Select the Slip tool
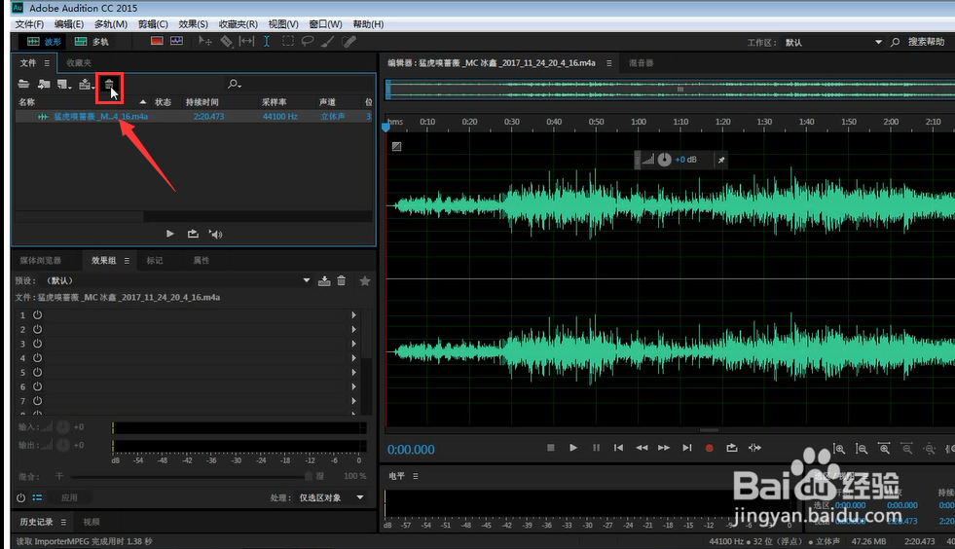The width and height of the screenshot is (955, 549). [x=246, y=42]
